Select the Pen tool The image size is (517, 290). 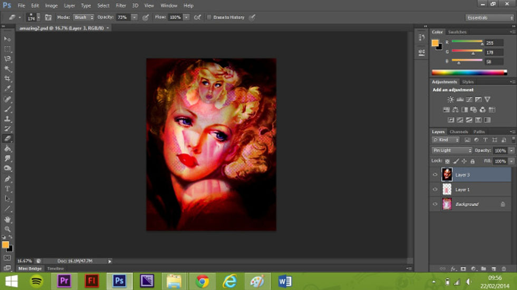[7, 179]
